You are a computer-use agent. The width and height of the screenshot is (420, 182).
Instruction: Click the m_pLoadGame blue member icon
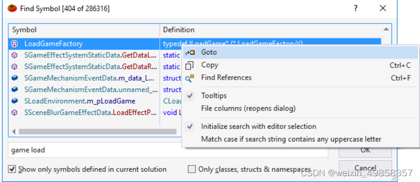pyautogui.click(x=15, y=101)
